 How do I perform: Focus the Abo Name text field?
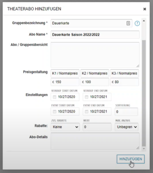click(x=95, y=35)
